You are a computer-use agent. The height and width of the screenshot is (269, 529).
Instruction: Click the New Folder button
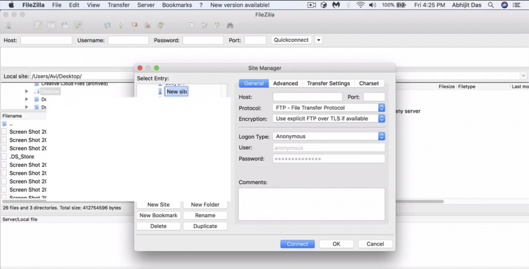tap(205, 204)
